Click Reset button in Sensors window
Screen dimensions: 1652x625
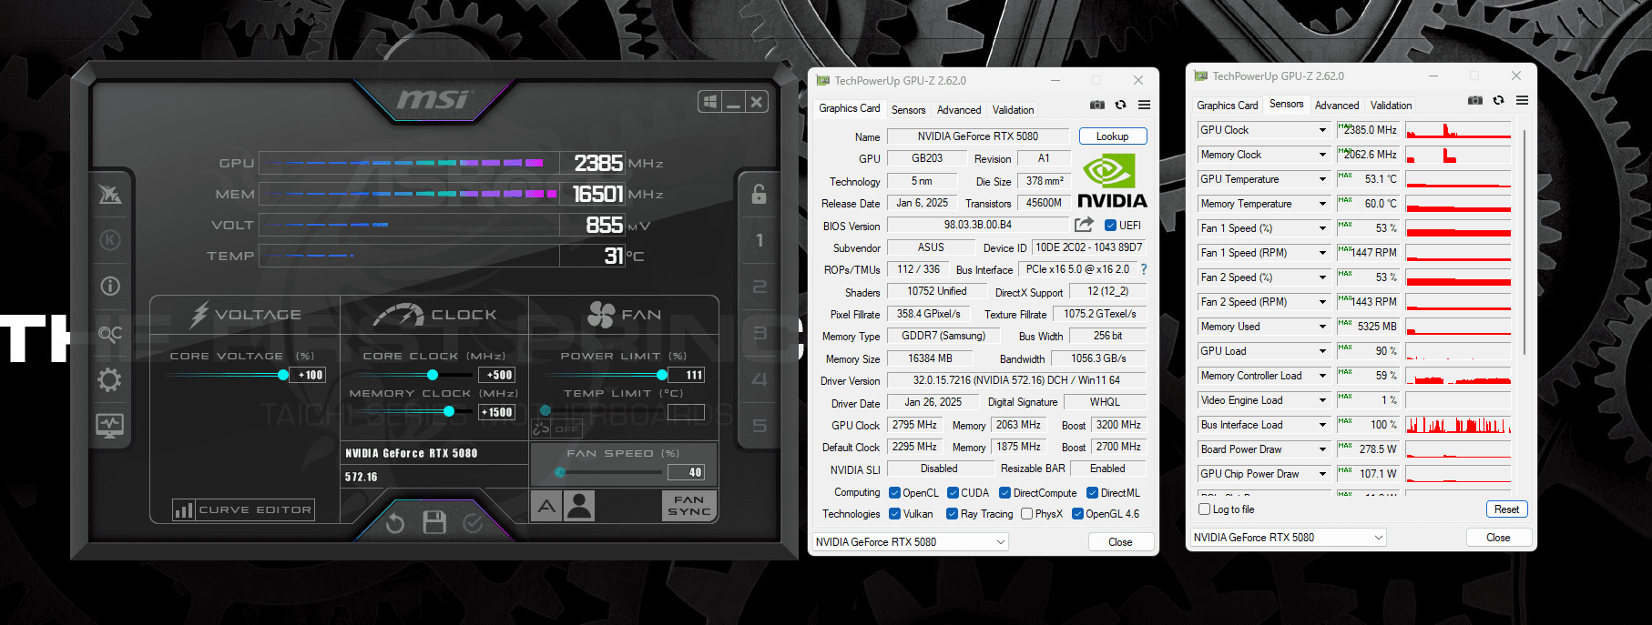(1506, 509)
